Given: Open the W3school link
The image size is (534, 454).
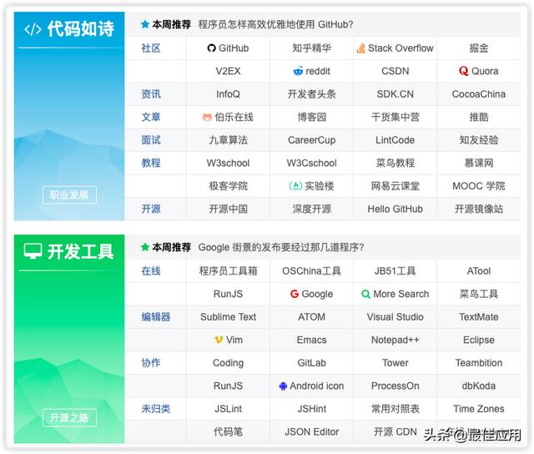Looking at the screenshot, I should point(228,163).
